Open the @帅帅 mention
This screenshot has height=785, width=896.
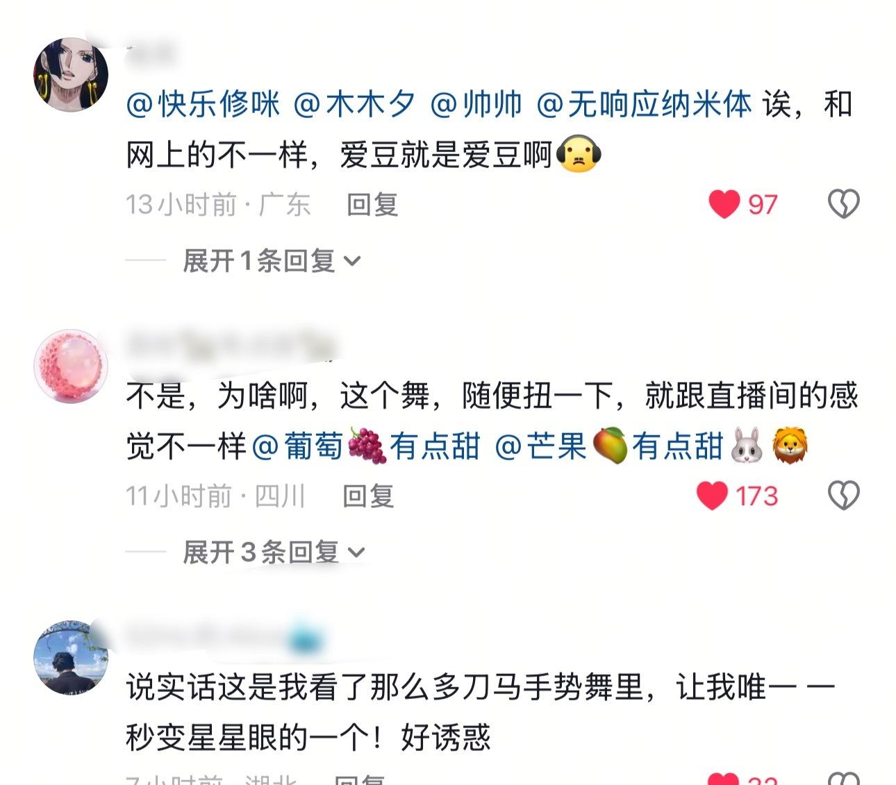click(x=476, y=105)
